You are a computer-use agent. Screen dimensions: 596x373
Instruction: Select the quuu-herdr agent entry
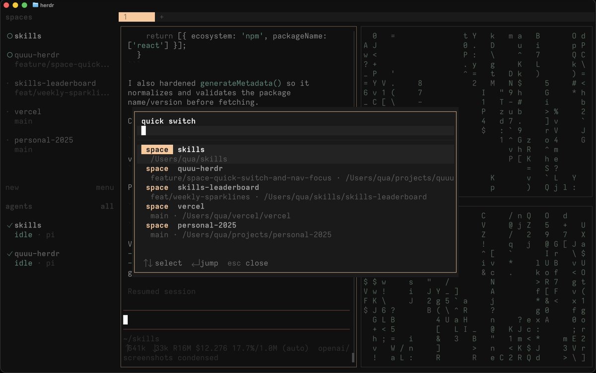(37, 253)
